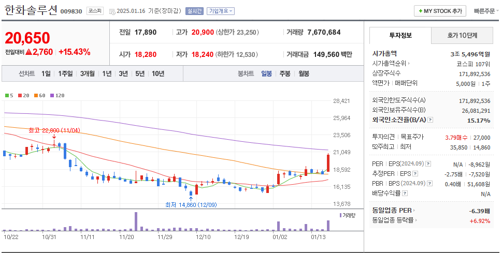Click the 최저 14,860 (12/09) chart marker

click(x=191, y=205)
